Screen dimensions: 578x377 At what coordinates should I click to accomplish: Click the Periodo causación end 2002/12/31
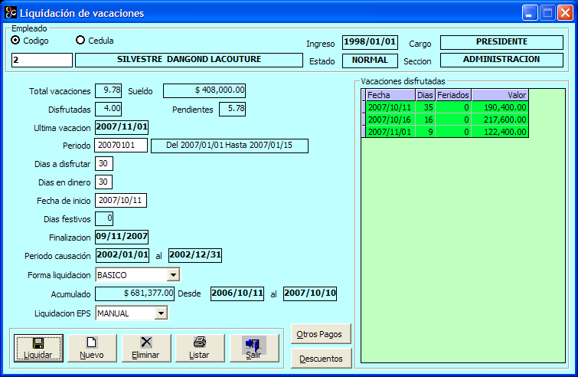195,255
